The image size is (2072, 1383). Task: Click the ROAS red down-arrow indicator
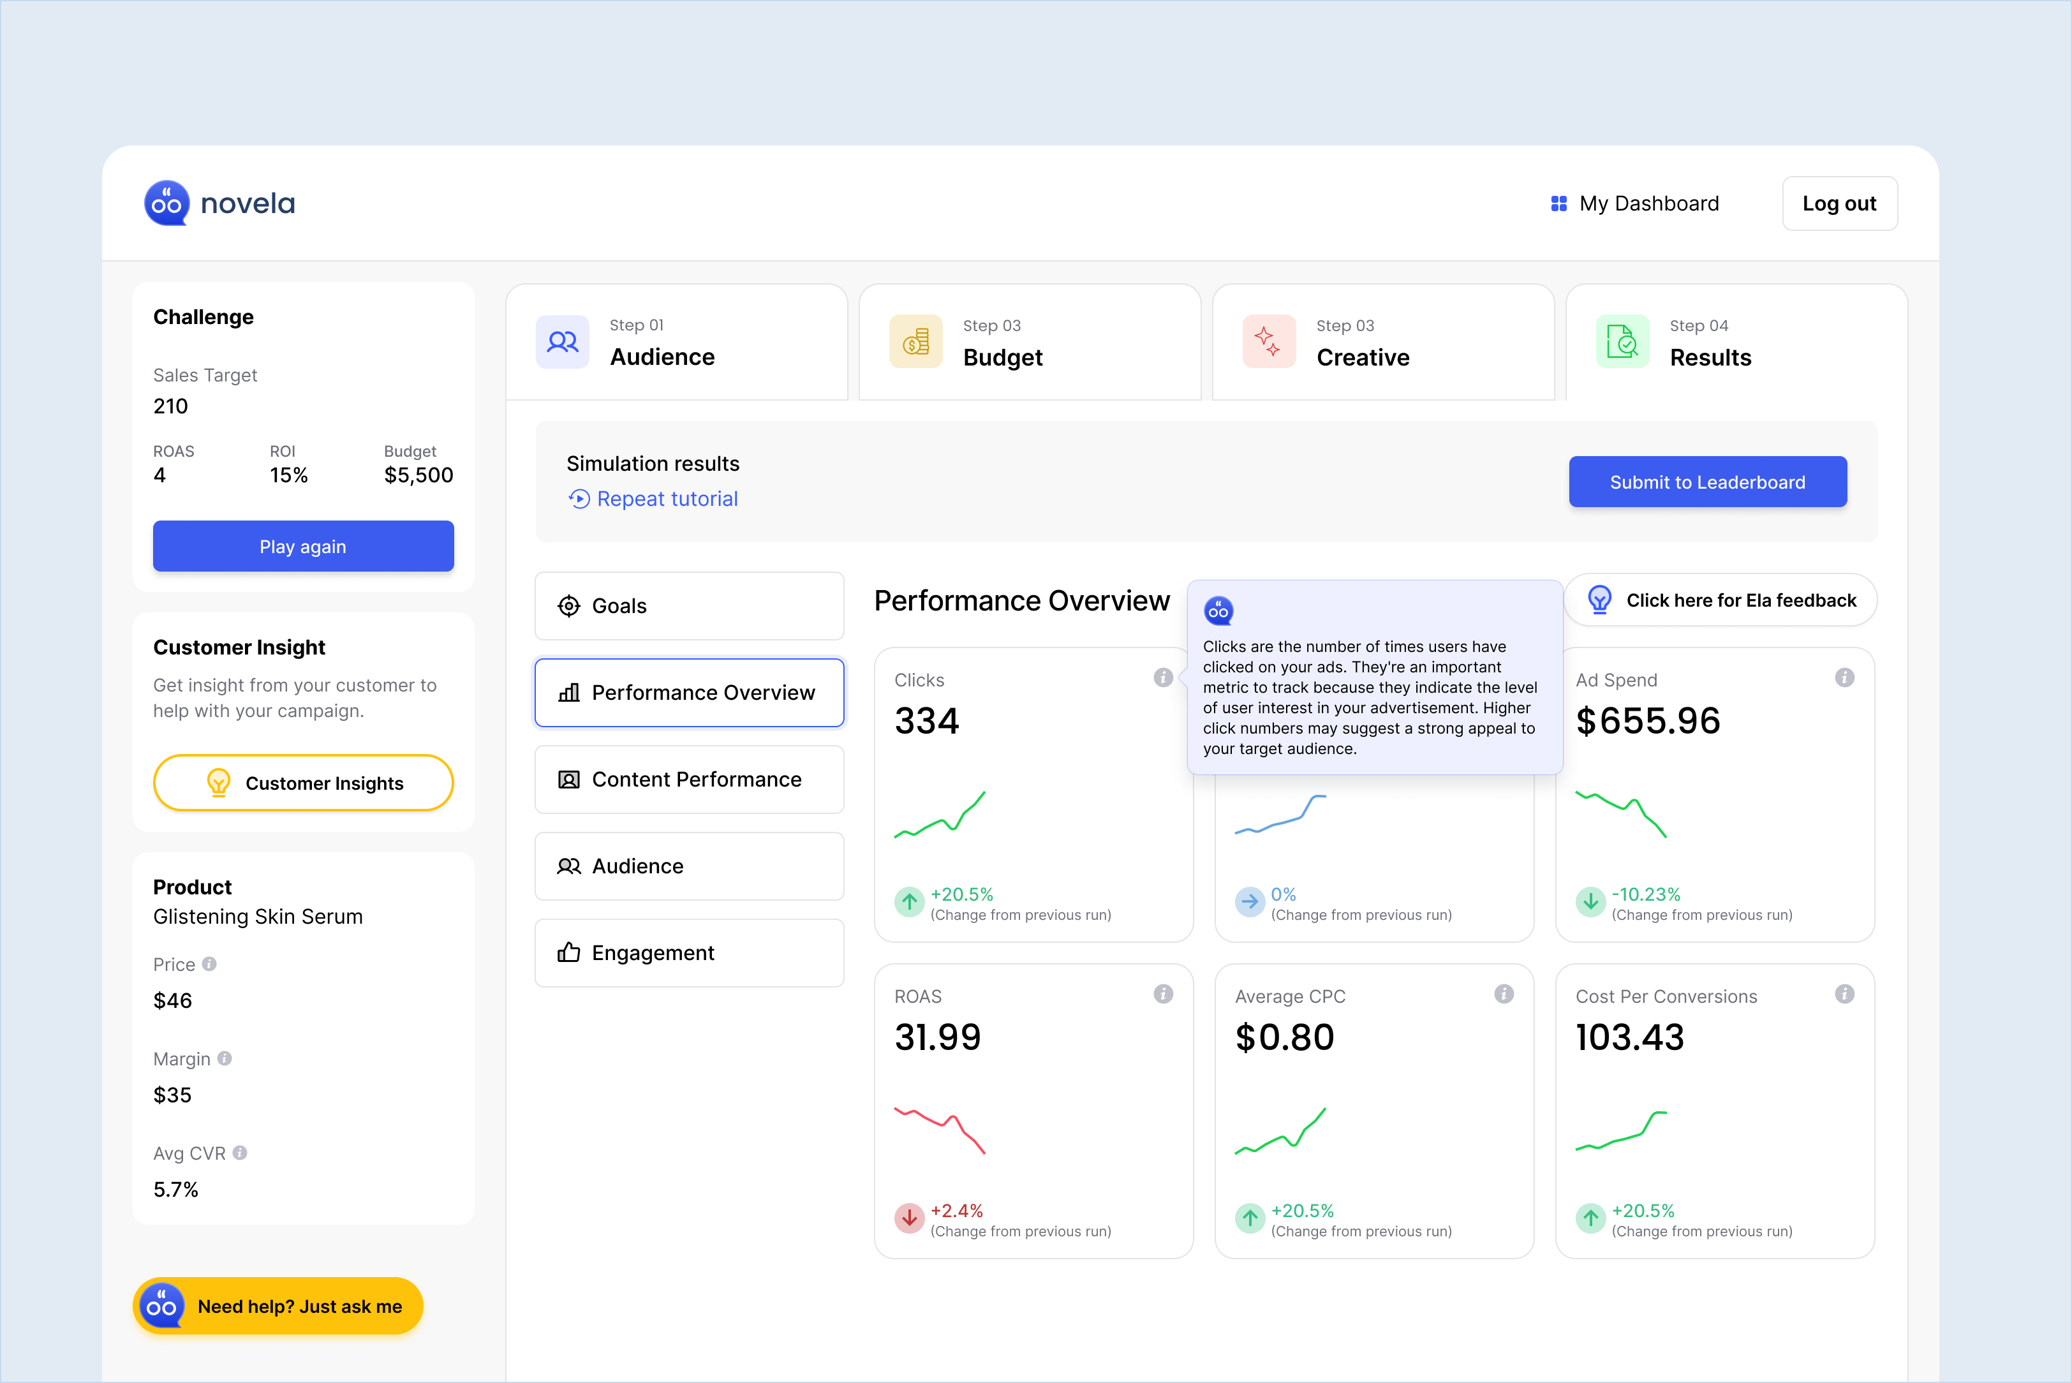point(908,1218)
